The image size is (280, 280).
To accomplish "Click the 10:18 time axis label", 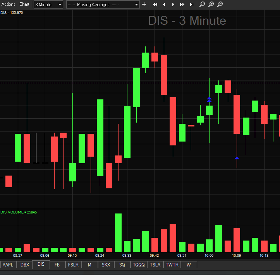I will coord(264,256).
